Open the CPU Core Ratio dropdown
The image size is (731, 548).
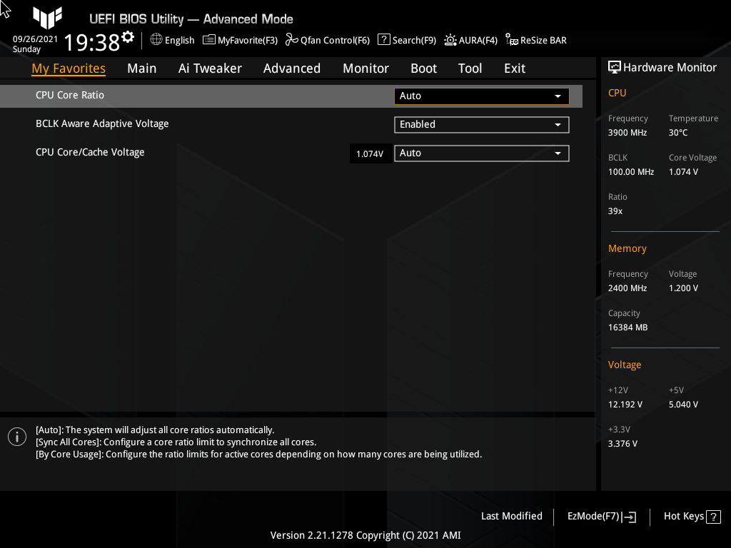tap(481, 96)
